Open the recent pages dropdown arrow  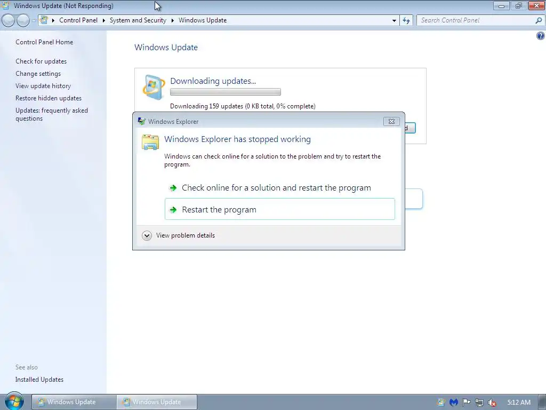tap(34, 21)
